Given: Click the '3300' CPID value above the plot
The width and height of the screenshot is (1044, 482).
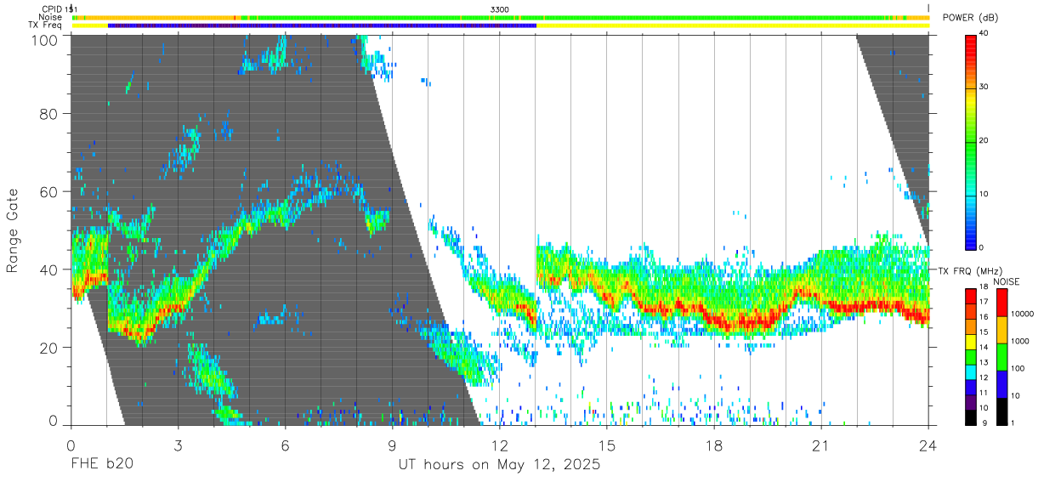Looking at the screenshot, I should point(500,9).
